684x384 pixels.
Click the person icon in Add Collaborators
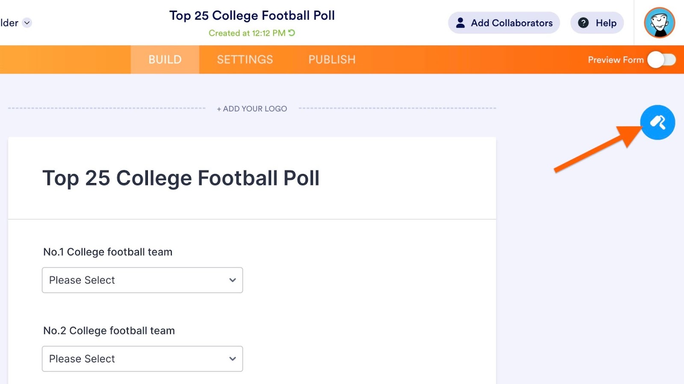[x=460, y=23]
